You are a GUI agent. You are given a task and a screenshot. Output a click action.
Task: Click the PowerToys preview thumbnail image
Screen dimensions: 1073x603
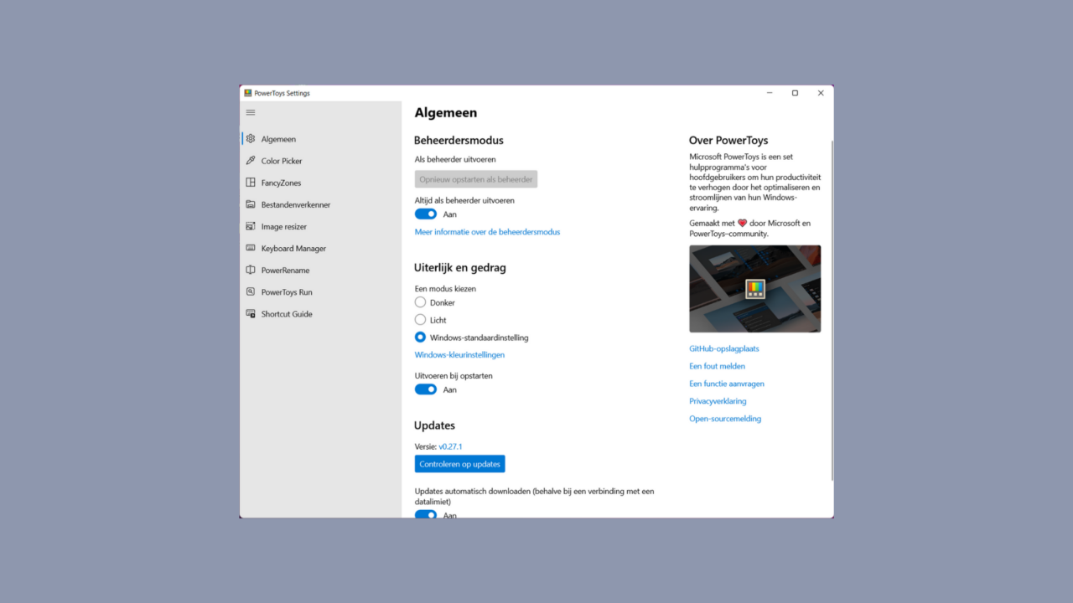coord(755,289)
